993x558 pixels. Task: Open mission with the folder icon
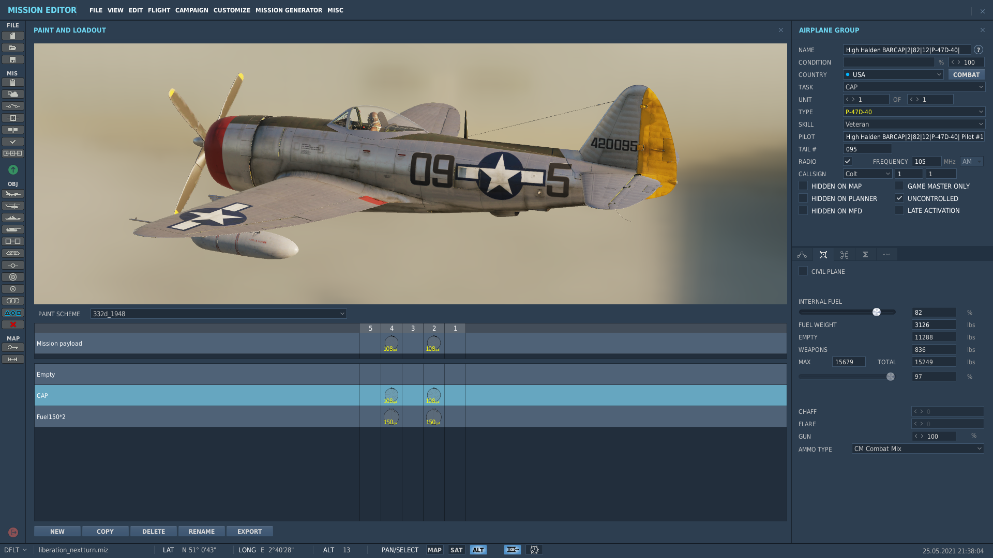coord(13,48)
